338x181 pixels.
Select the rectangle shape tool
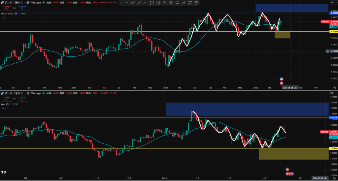152,3
